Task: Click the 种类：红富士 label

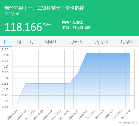Action: coord(72,22)
